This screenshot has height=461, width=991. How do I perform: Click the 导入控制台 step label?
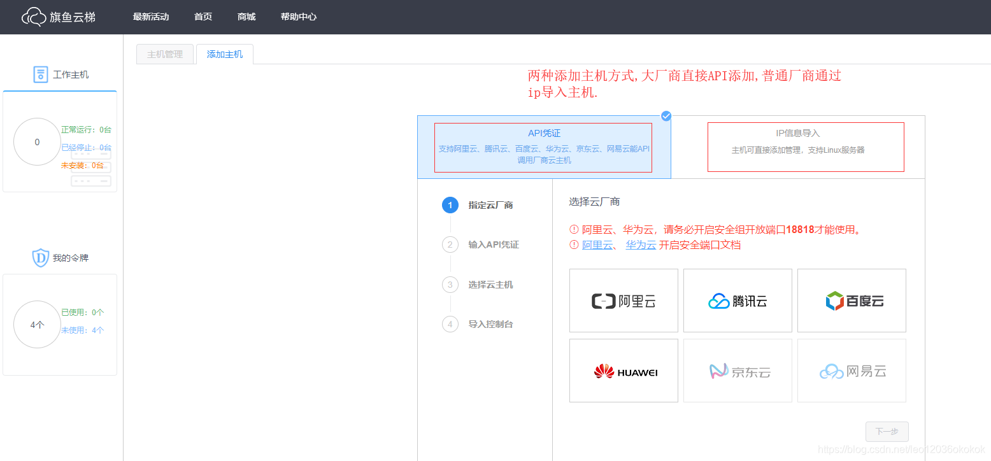(490, 324)
